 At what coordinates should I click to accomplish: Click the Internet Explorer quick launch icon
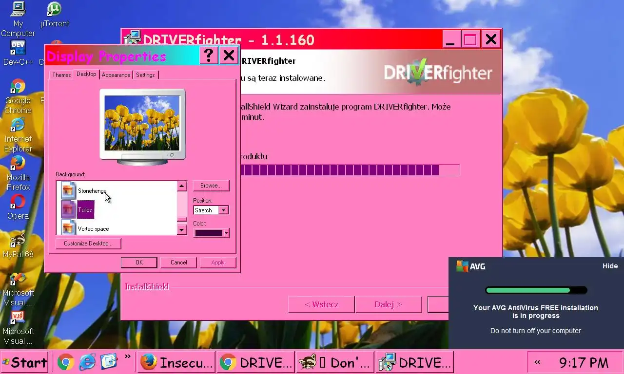(x=87, y=362)
